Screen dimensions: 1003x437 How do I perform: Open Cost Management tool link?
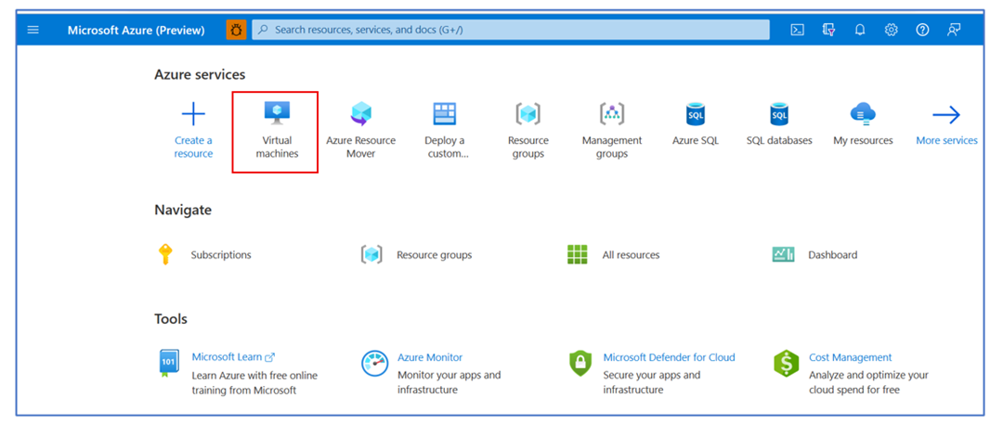(x=850, y=357)
